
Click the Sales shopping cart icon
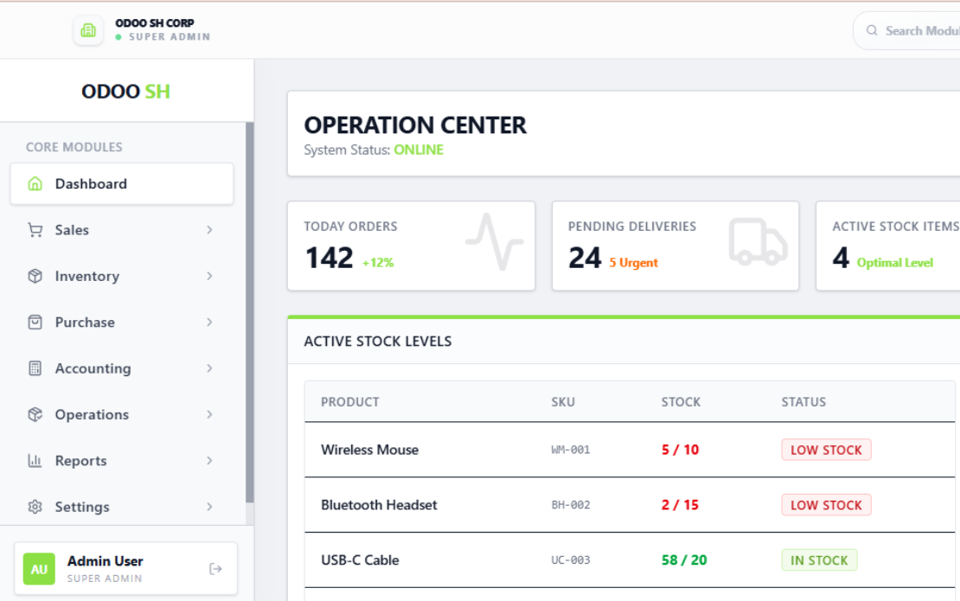pyautogui.click(x=35, y=230)
